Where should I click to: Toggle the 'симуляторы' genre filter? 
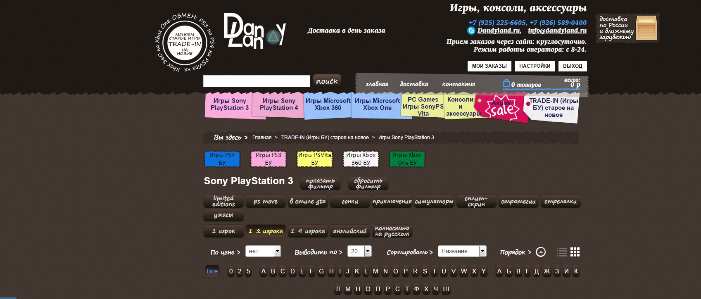(434, 202)
